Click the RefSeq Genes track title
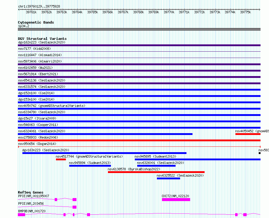This screenshot has height=218, width=269. pos(31,192)
